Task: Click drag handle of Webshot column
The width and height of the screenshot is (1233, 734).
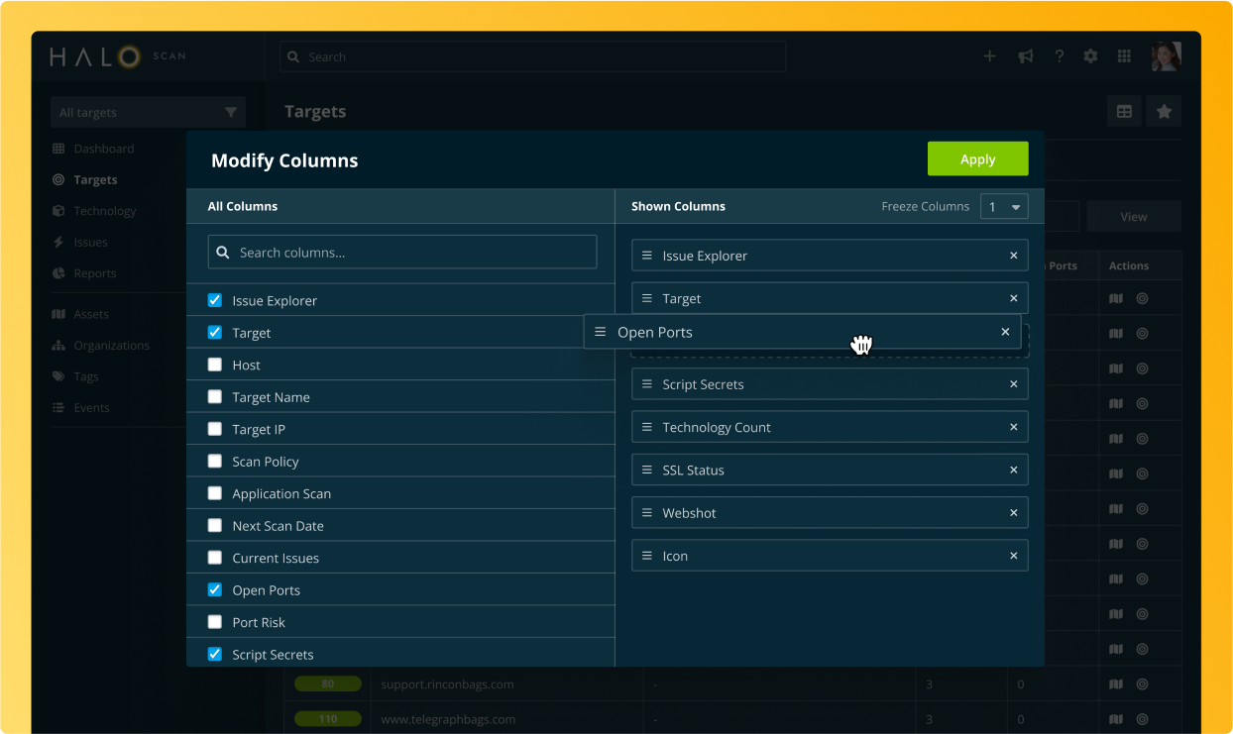Action: click(647, 513)
